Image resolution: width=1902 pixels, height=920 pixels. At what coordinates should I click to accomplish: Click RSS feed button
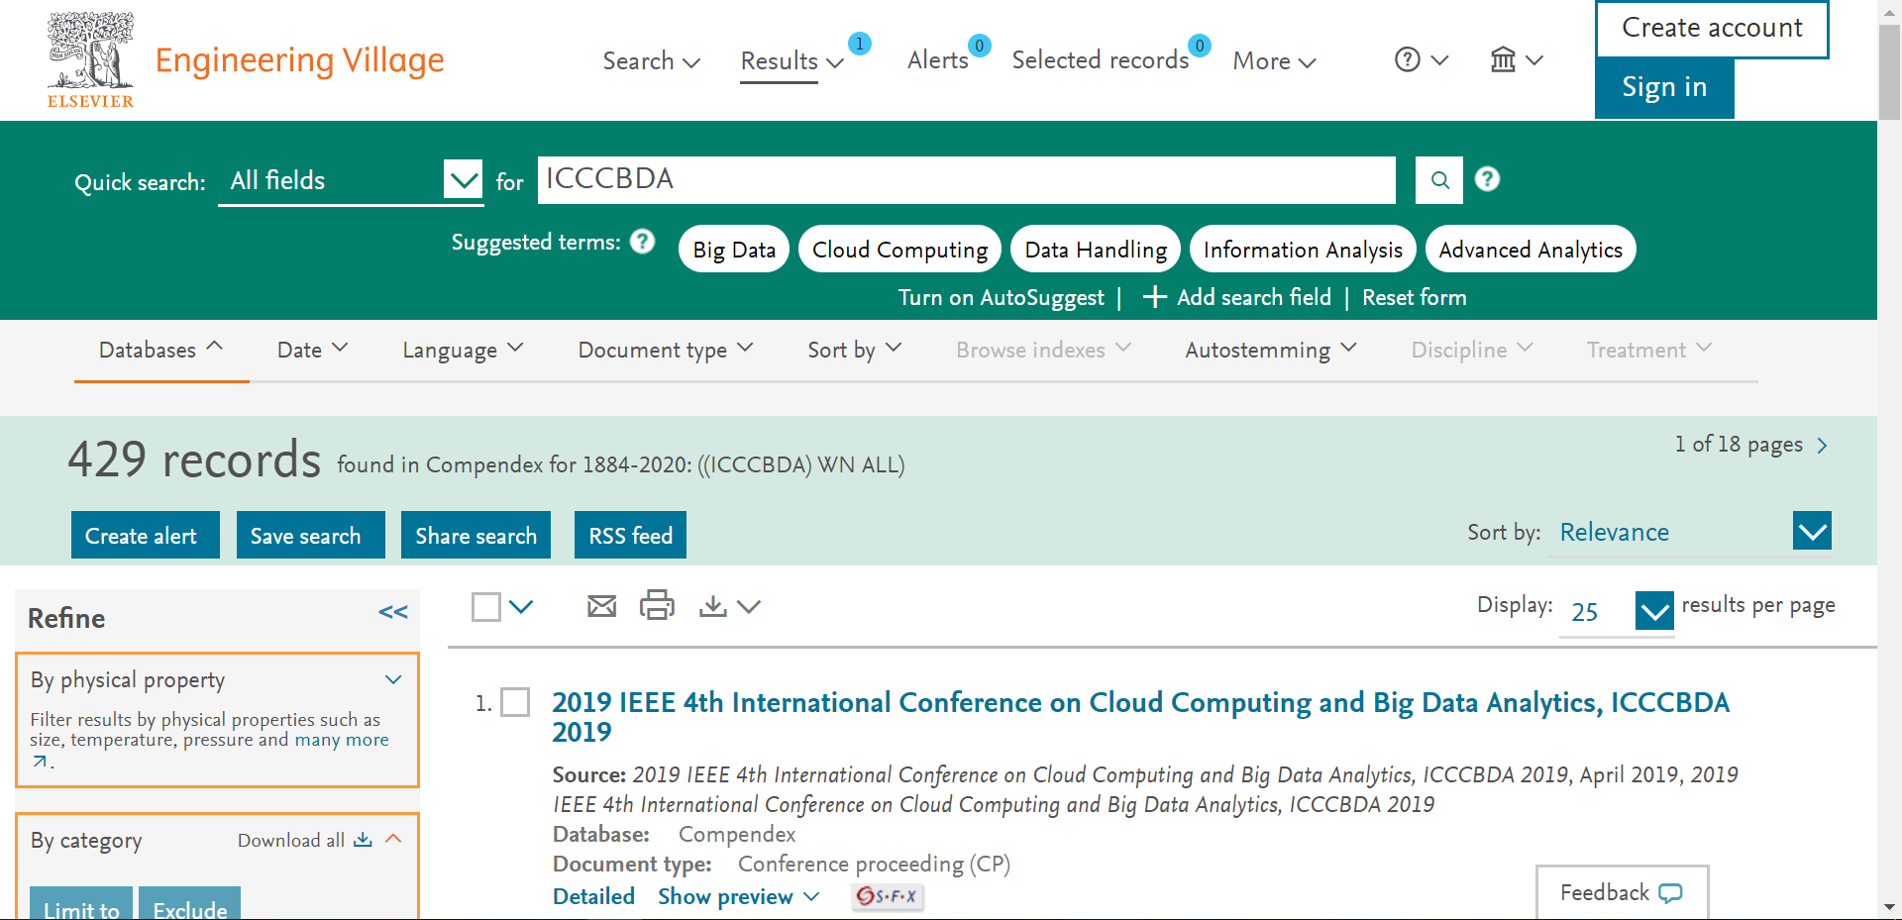(x=630, y=535)
